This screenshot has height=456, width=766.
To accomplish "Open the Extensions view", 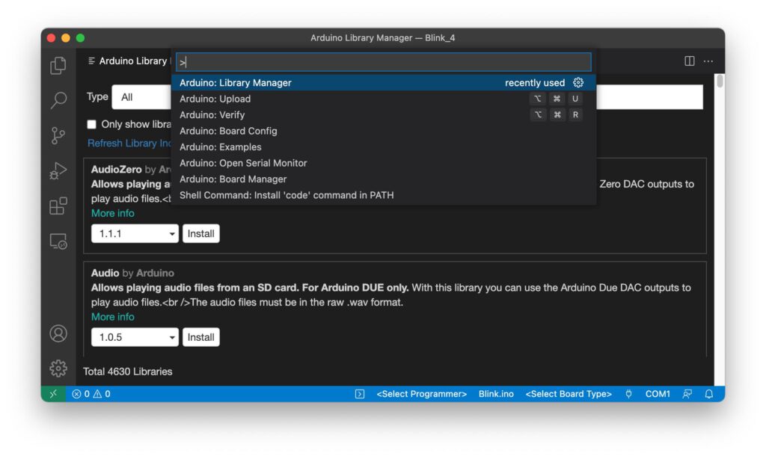I will point(58,206).
